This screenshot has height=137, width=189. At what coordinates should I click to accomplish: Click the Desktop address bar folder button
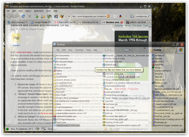coord(156,50)
